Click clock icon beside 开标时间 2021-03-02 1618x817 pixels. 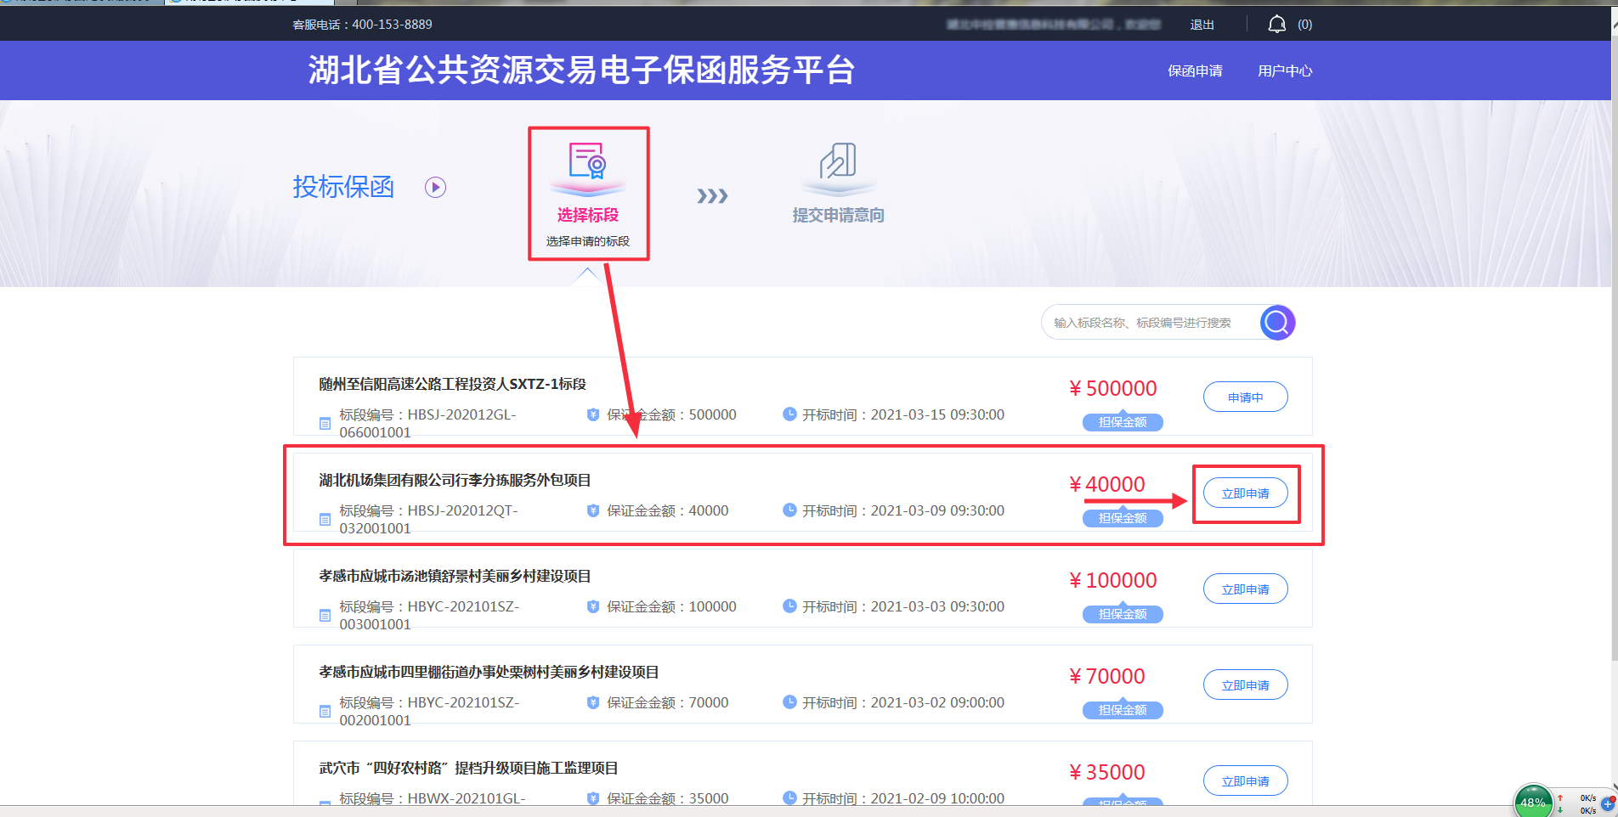[789, 702]
